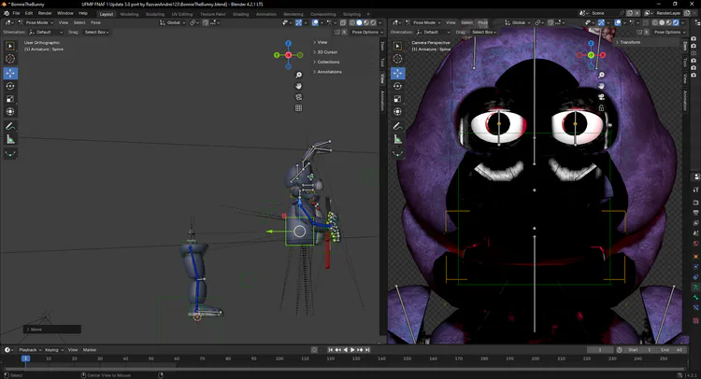This screenshot has height=379, width=701.
Task: Enable material preview shading in left viewport
Action: [366, 22]
